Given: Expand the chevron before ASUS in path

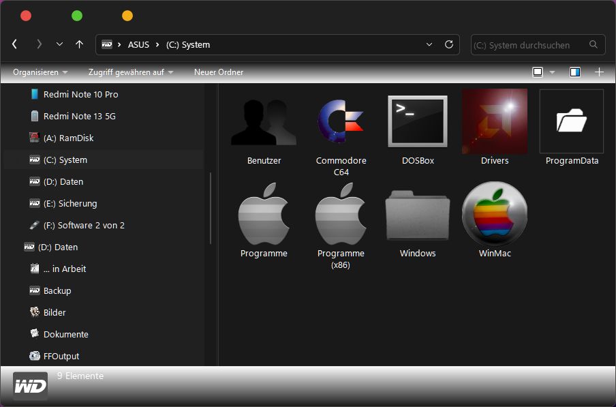Looking at the screenshot, I should (x=119, y=45).
